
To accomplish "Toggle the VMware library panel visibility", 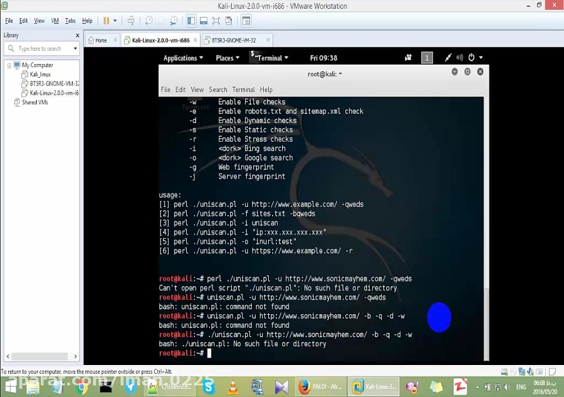I will (x=190, y=20).
